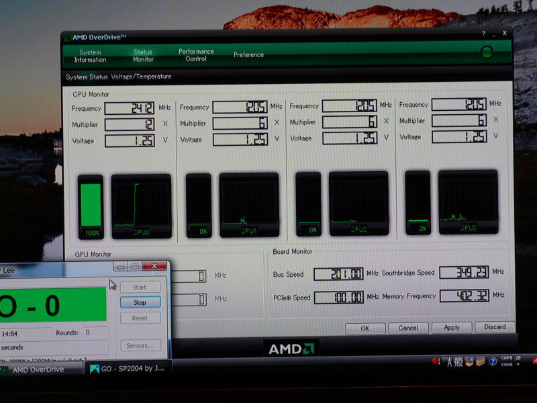Click the CPU0 100% usage bar
The image size is (537, 403).
[91, 207]
